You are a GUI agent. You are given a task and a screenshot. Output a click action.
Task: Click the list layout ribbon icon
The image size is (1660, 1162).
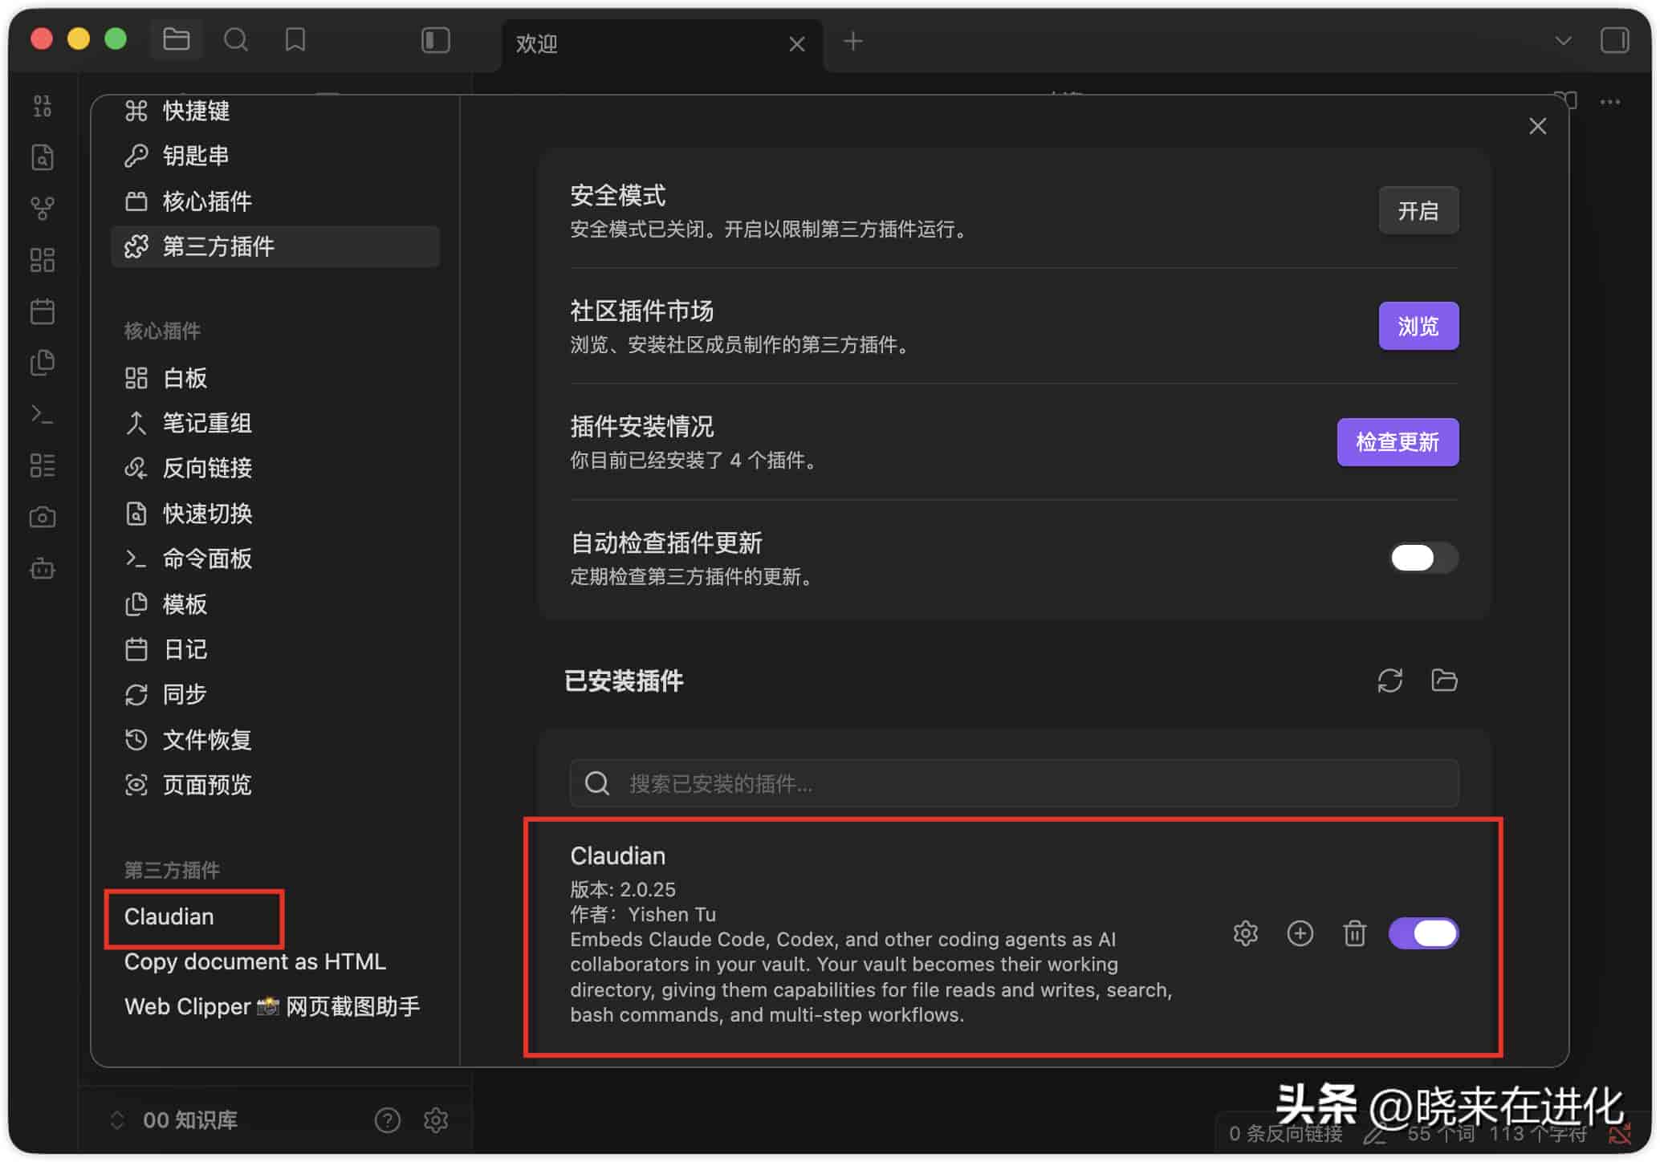(43, 465)
